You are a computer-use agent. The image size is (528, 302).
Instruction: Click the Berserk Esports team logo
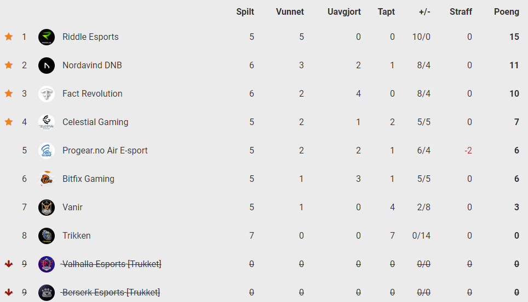point(47,292)
